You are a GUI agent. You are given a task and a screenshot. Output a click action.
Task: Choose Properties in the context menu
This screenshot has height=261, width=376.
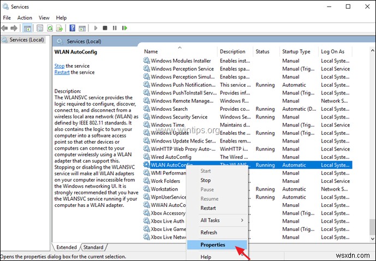point(213,245)
